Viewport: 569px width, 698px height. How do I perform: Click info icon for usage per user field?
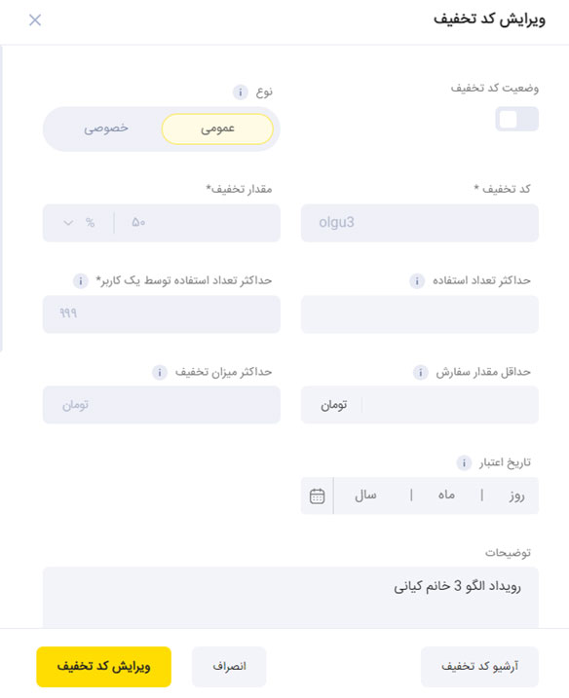[x=80, y=281]
